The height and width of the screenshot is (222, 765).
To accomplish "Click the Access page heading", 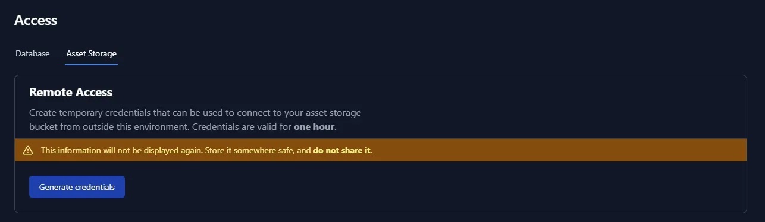I will coord(36,20).
